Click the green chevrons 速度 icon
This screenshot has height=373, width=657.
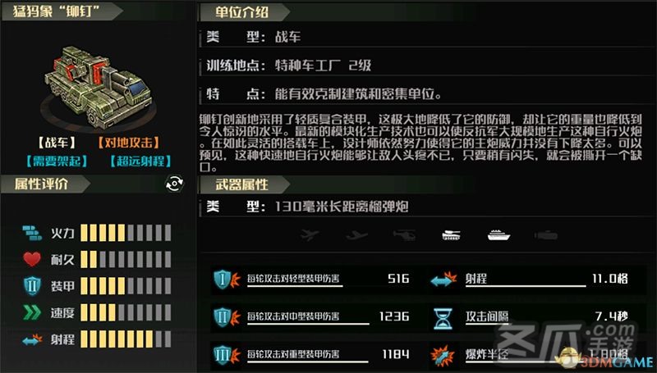click(32, 312)
